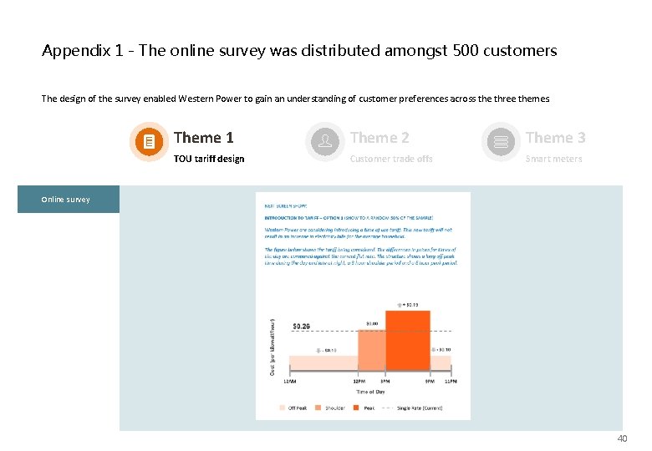The width and height of the screenshot is (652, 451).
Task: Click the grey Theme 2 person icon
Action: point(325,142)
